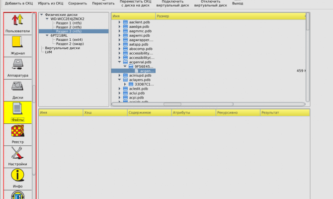Click the Сохранить toolbar button
Image resolution: width=333 pixels, height=199 pixels.
click(x=78, y=3)
